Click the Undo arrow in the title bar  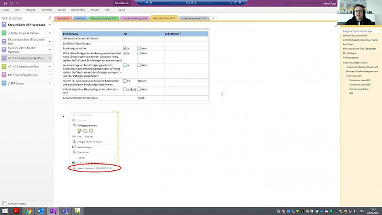(x=11, y=4)
